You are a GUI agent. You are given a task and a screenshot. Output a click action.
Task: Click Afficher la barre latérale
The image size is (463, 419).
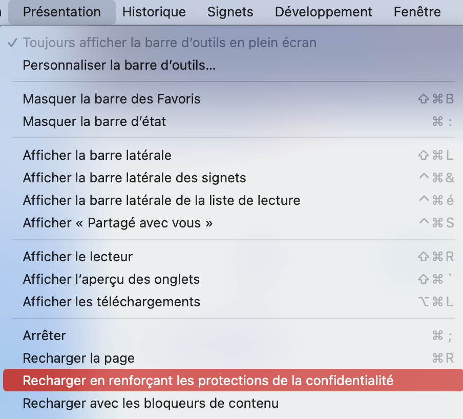[x=97, y=155]
